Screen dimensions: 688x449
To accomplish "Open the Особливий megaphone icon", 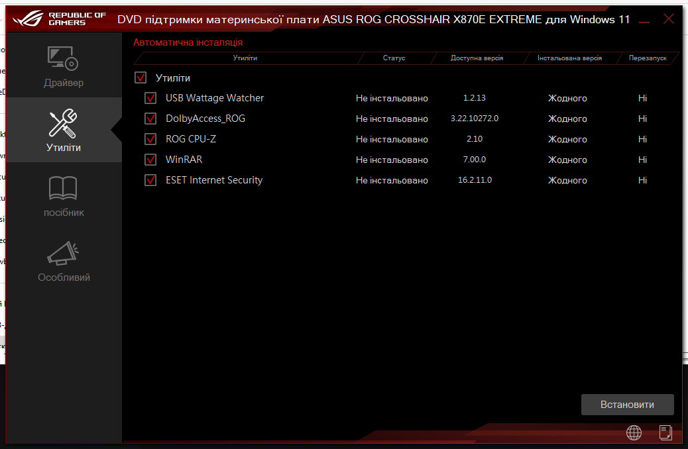I will tap(63, 253).
